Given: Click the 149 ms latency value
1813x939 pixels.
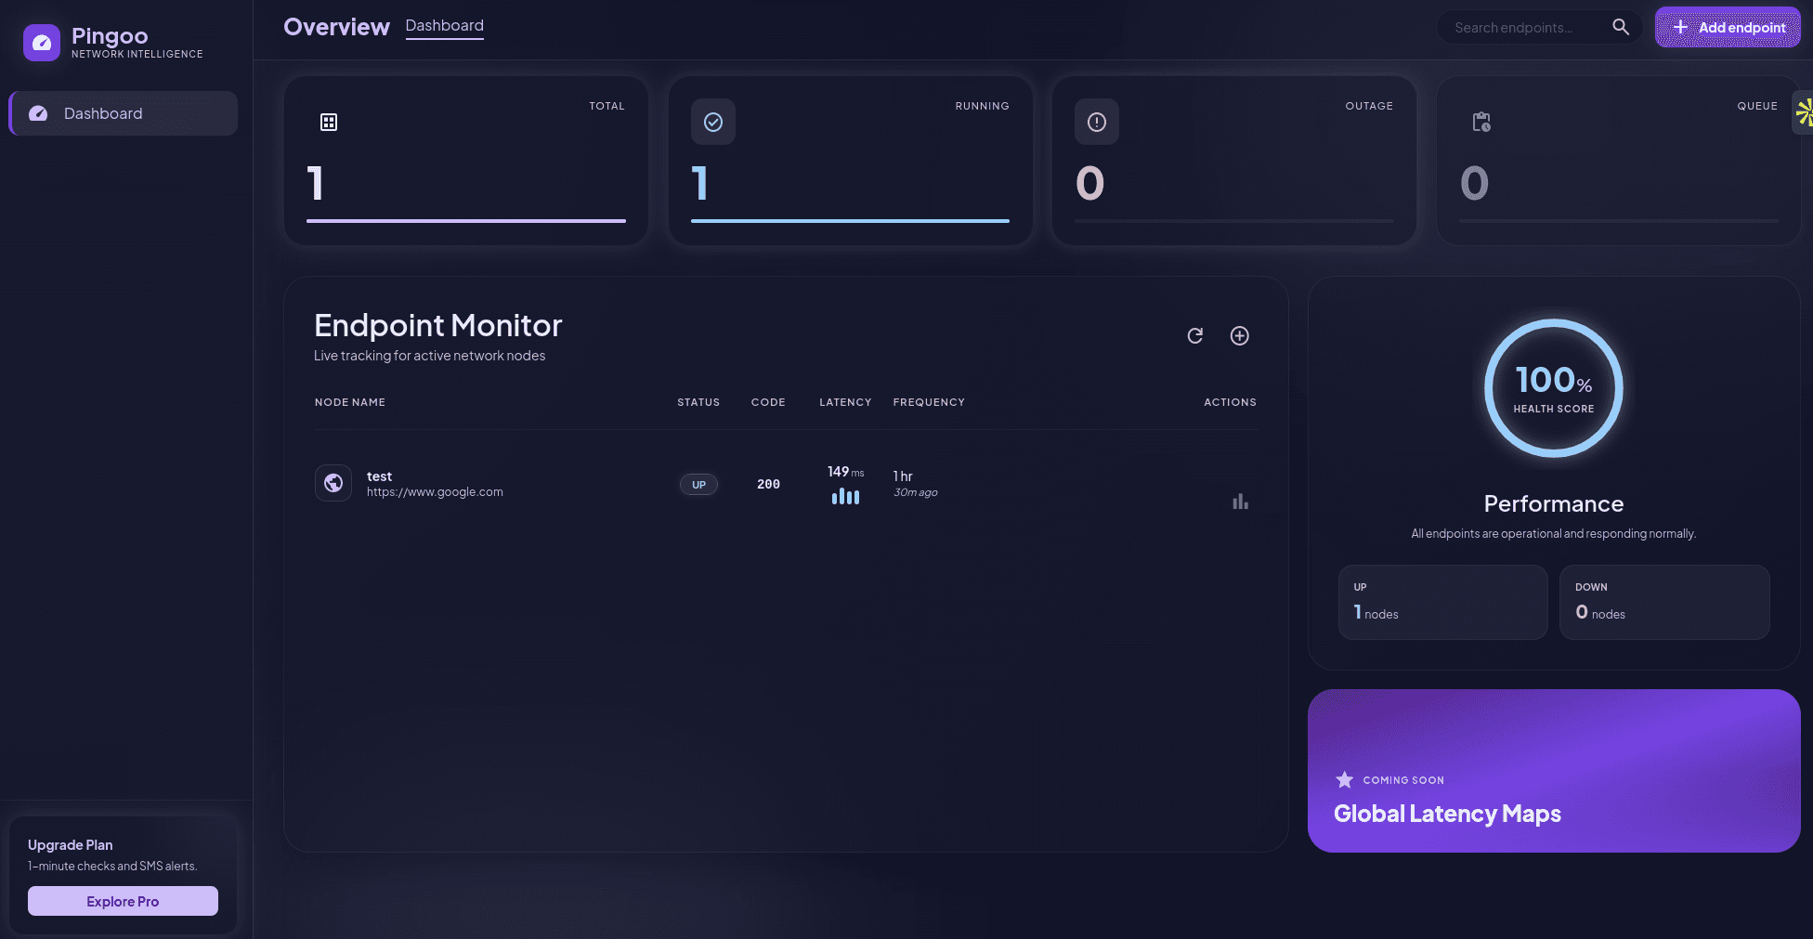Looking at the screenshot, I should 845,472.
